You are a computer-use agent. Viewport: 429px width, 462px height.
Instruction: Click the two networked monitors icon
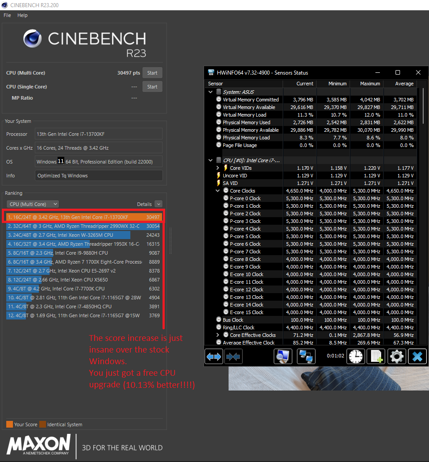pyautogui.click(x=306, y=356)
